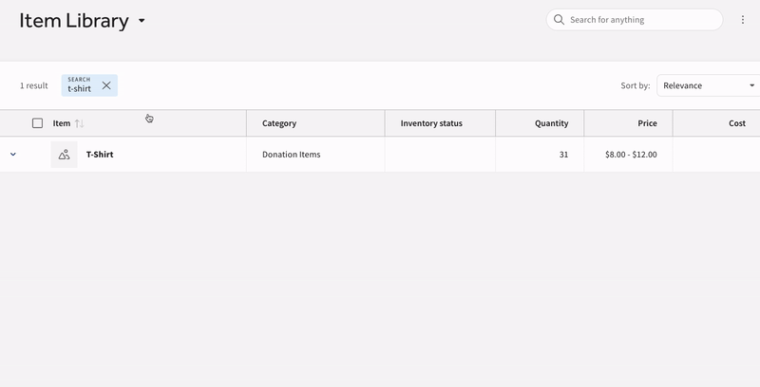Toggle the select-all items checkbox
The width and height of the screenshot is (760, 387).
click(38, 123)
